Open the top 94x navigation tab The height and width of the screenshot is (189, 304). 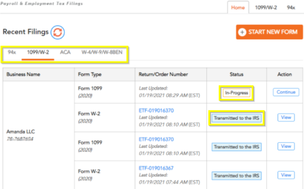[x=291, y=8]
